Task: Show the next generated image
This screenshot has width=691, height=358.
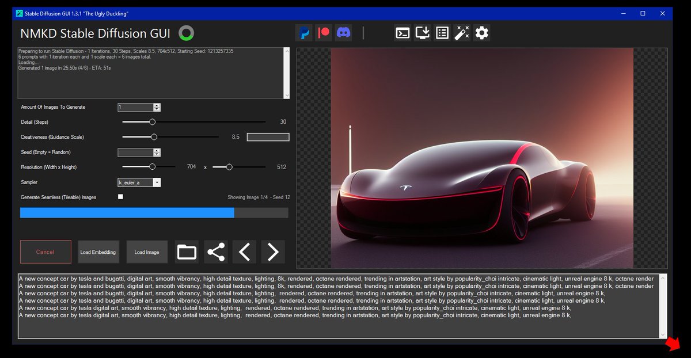Action: pos(273,252)
